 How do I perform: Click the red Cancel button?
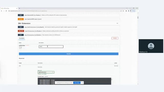[115, 38]
